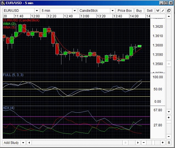Click the horizontal scrollbar thumb
The height and width of the screenshot is (148, 175).
click(x=125, y=143)
